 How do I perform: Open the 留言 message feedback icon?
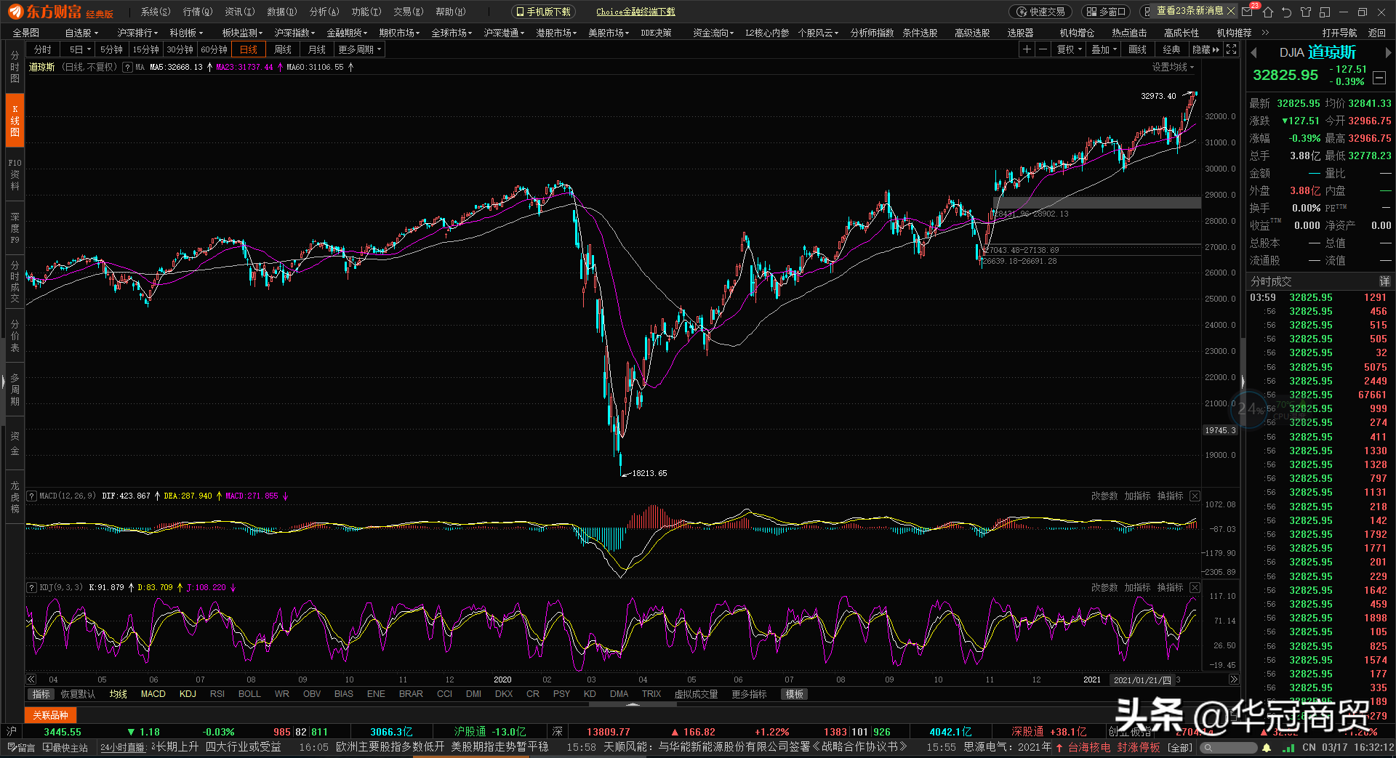pyautogui.click(x=21, y=747)
